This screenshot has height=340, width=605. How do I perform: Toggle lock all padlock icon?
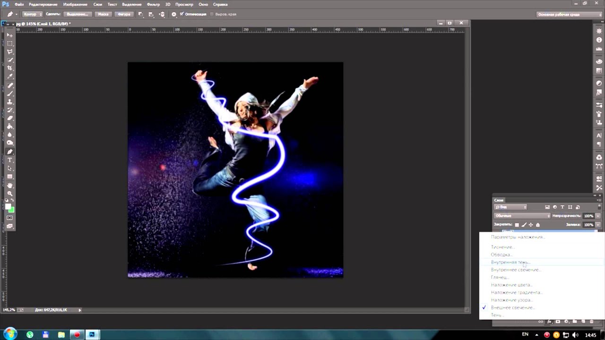538,225
